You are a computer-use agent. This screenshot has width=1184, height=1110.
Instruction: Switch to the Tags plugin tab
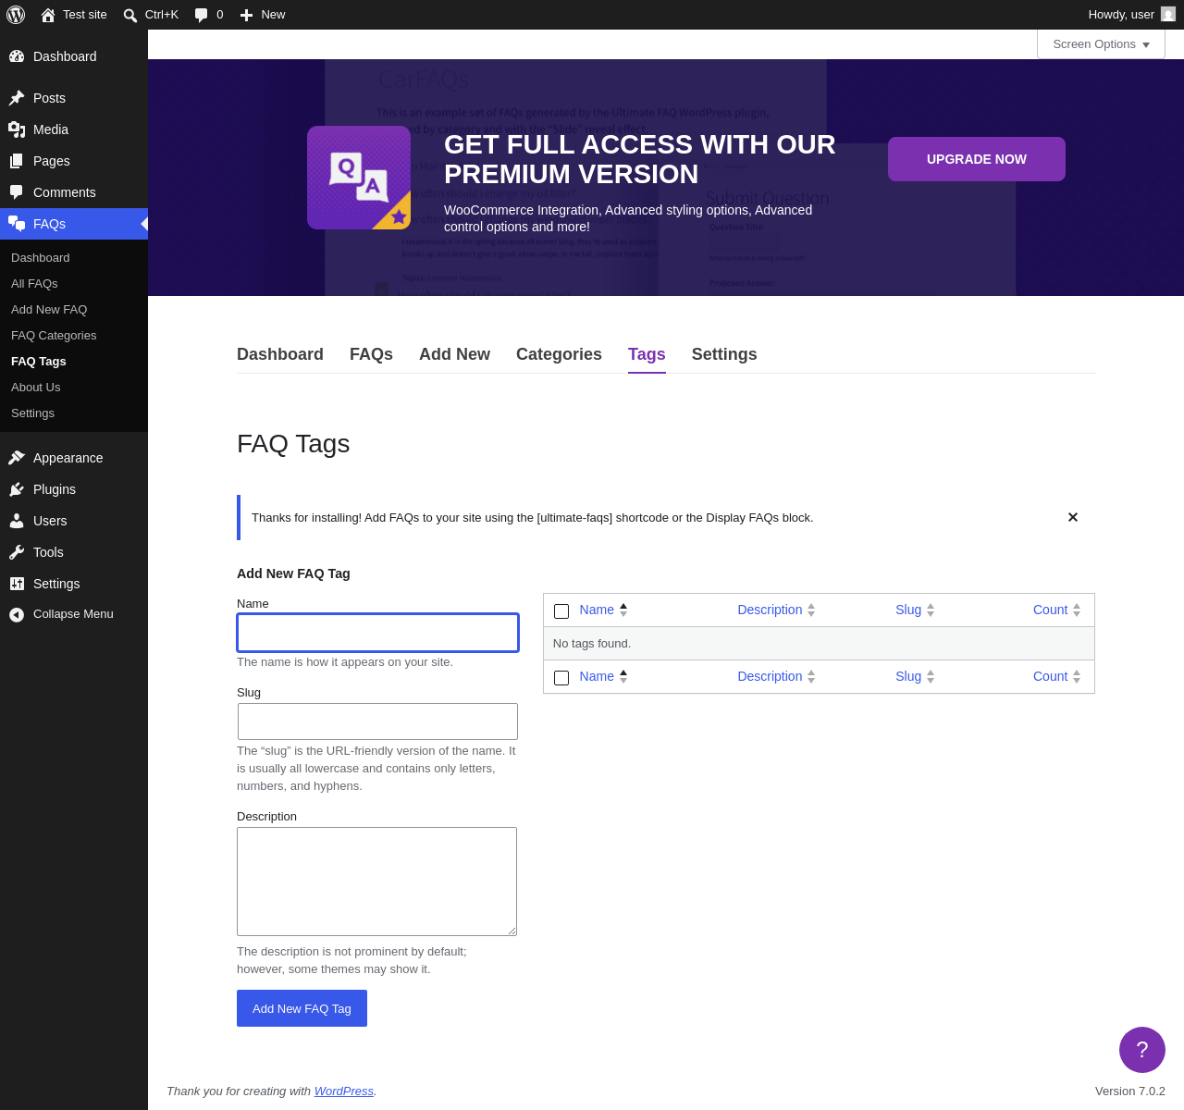tap(647, 354)
